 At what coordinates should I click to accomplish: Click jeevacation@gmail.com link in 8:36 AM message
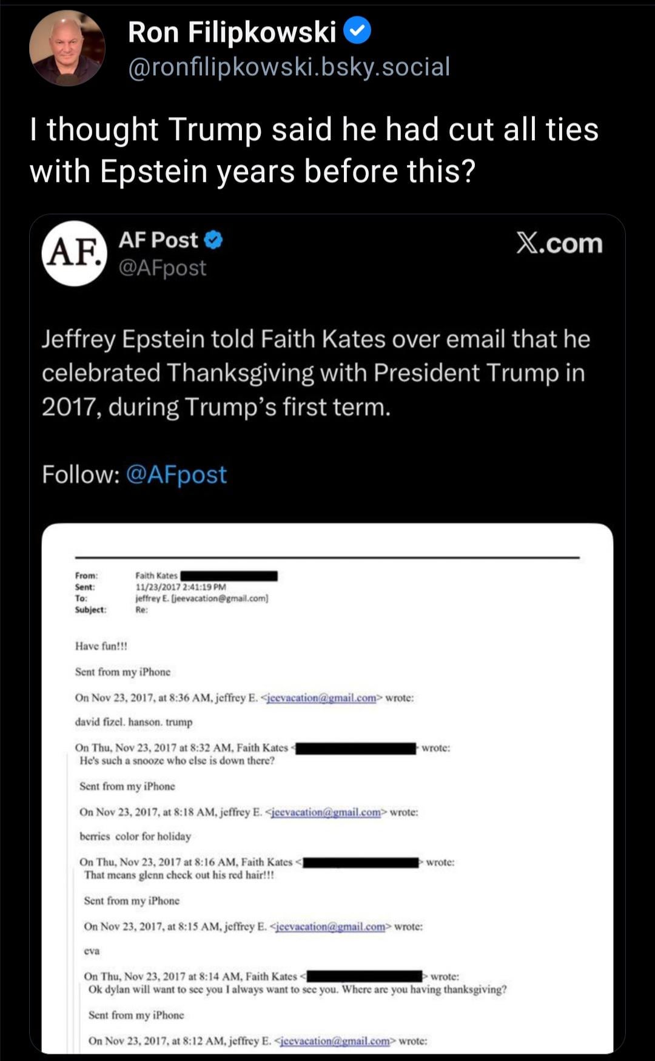coord(321,698)
